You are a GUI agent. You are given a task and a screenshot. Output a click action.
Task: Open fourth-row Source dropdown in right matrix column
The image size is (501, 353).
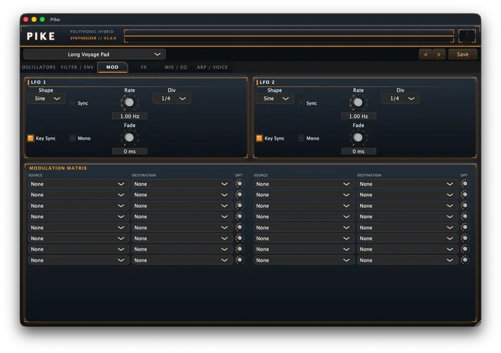[304, 217]
